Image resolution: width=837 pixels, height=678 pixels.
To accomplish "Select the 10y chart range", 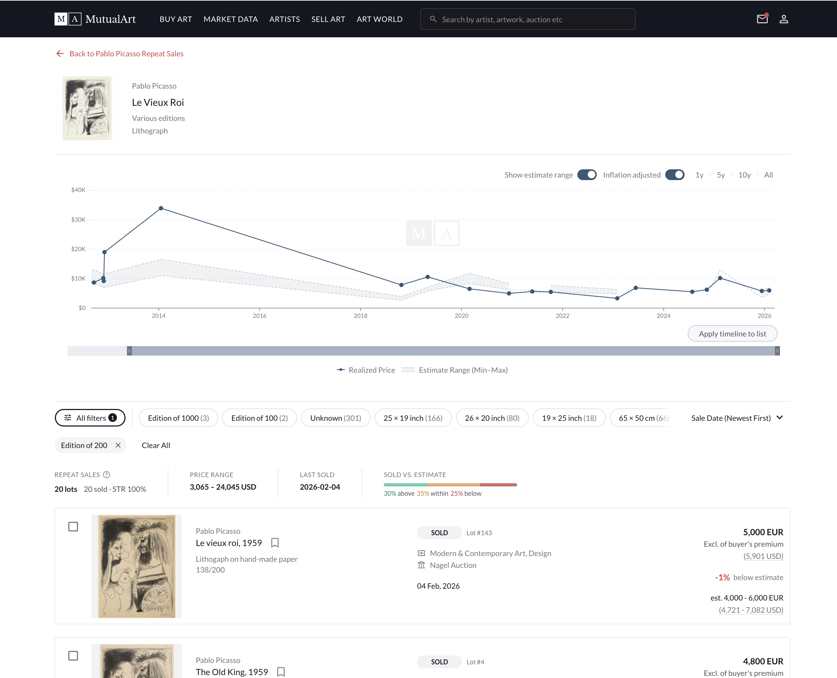I will point(744,175).
